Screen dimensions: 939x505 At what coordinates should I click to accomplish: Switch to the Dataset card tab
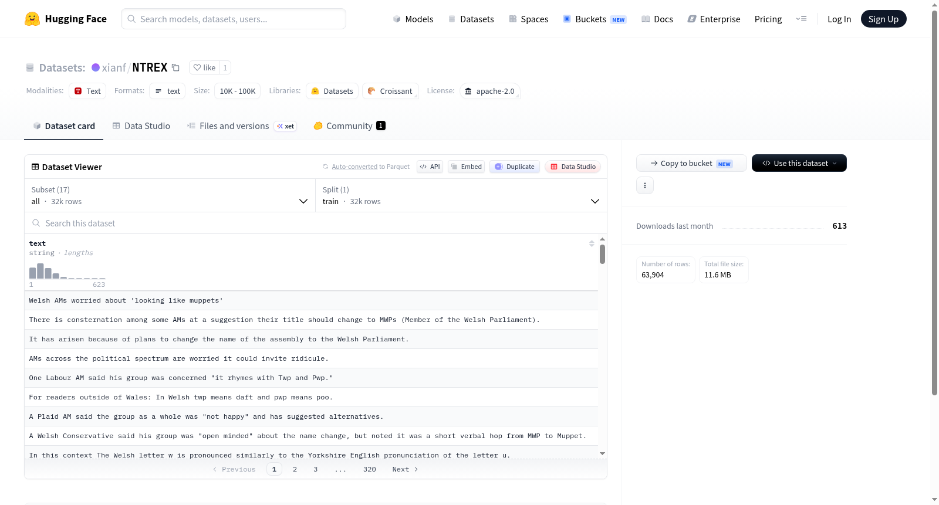64,126
